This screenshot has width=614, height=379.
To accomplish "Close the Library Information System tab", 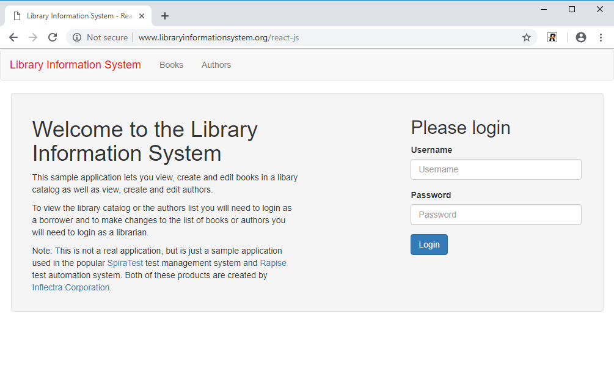I will pos(142,16).
